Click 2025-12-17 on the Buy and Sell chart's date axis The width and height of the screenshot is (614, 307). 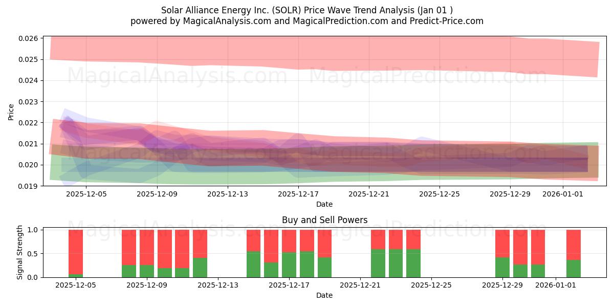[x=289, y=286]
